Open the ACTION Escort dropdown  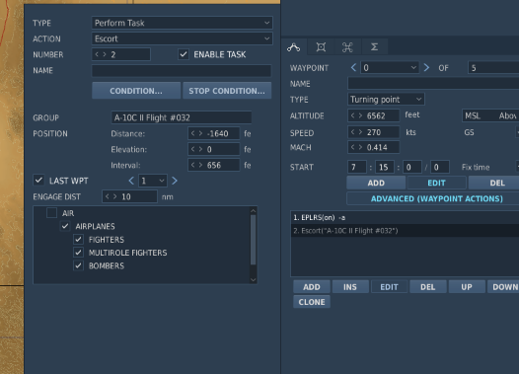coord(183,38)
